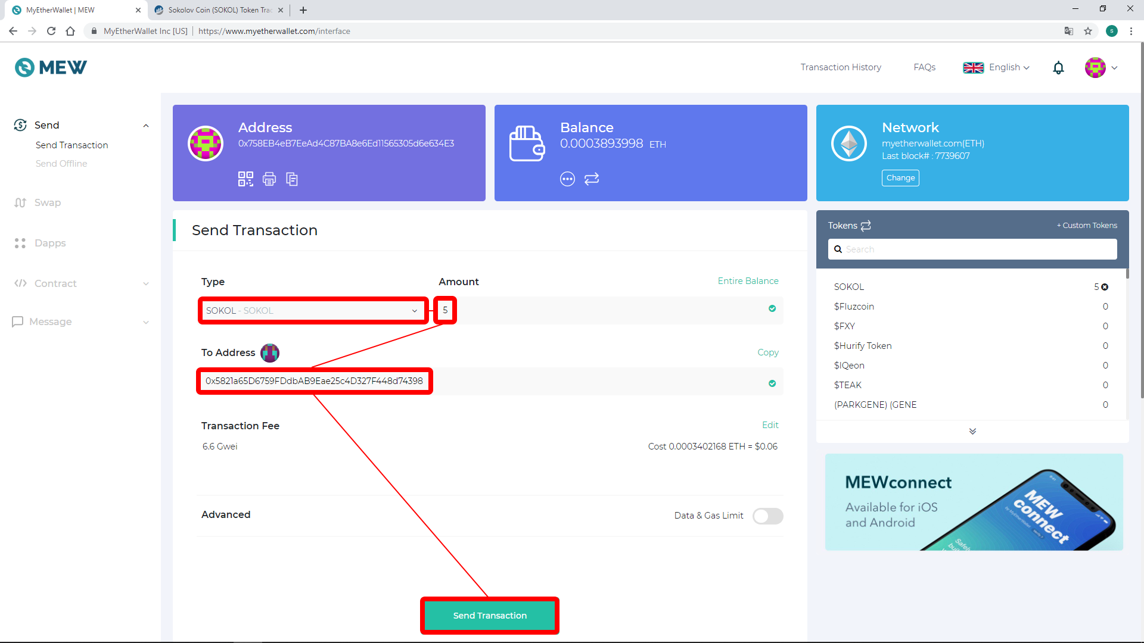Remove the SOKOL token with the x icon

[x=1105, y=287]
